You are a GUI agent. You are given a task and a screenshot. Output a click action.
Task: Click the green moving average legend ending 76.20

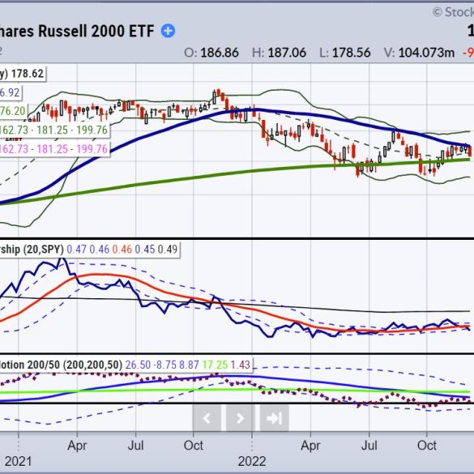[13, 111]
